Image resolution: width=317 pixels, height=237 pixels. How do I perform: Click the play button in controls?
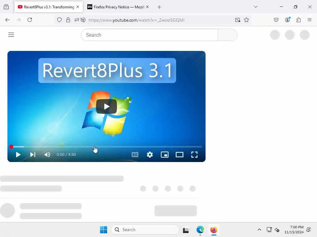[18, 155]
